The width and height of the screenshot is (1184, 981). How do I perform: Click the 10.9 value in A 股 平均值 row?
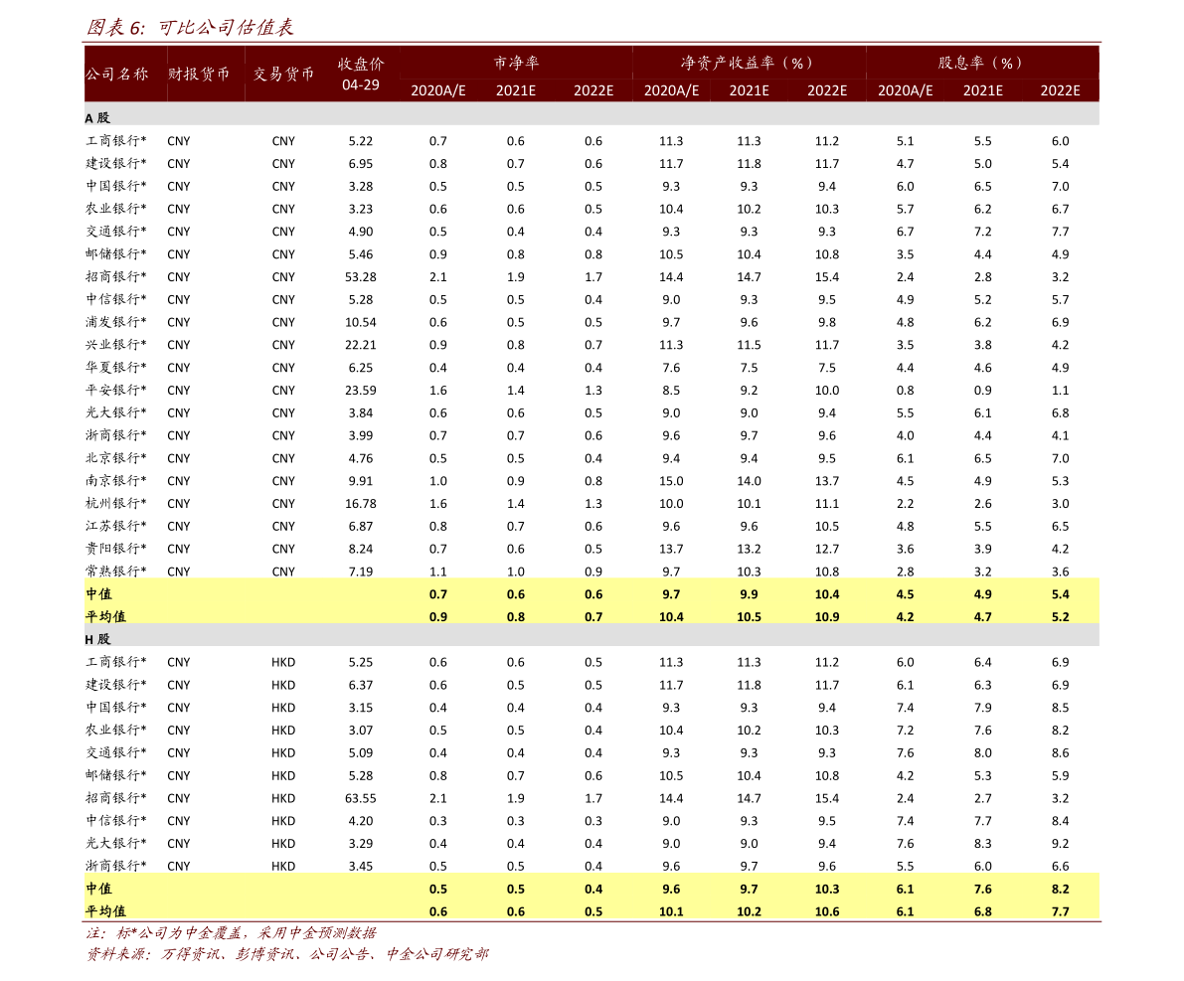tap(826, 616)
